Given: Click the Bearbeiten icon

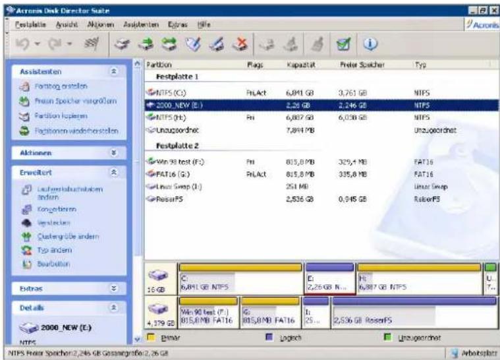Looking at the screenshot, I should pos(27,264).
